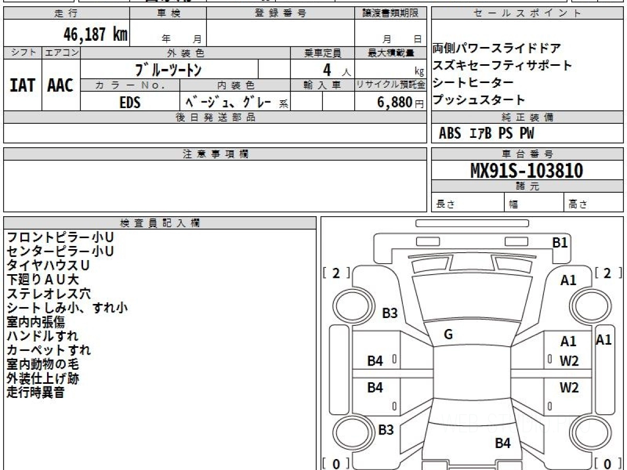
Task: Click the chassis number MX91S-103810
Action: coord(527,170)
